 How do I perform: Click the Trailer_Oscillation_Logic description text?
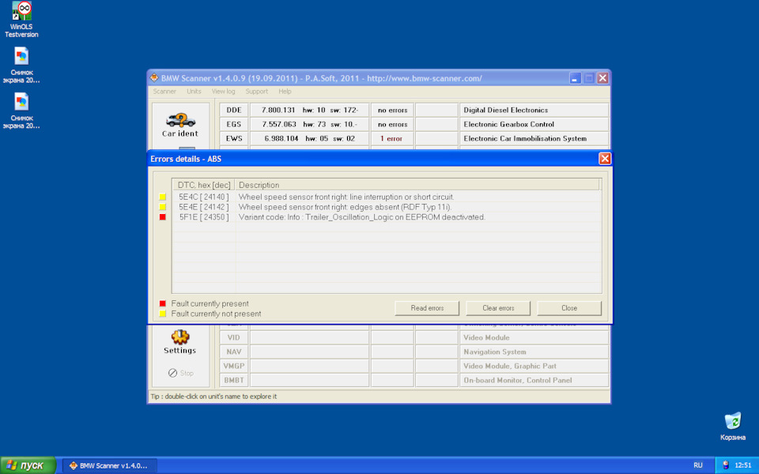coord(362,217)
